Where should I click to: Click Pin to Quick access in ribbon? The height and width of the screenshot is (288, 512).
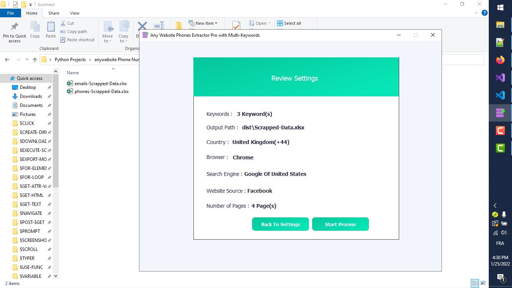point(15,31)
